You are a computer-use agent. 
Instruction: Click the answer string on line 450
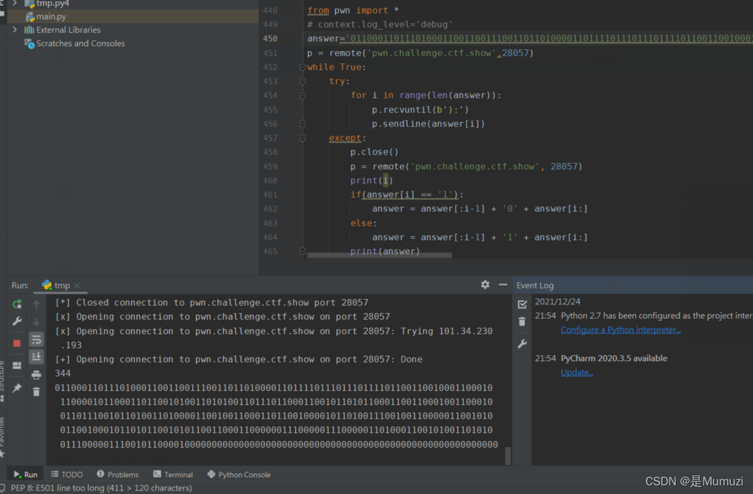(549, 39)
